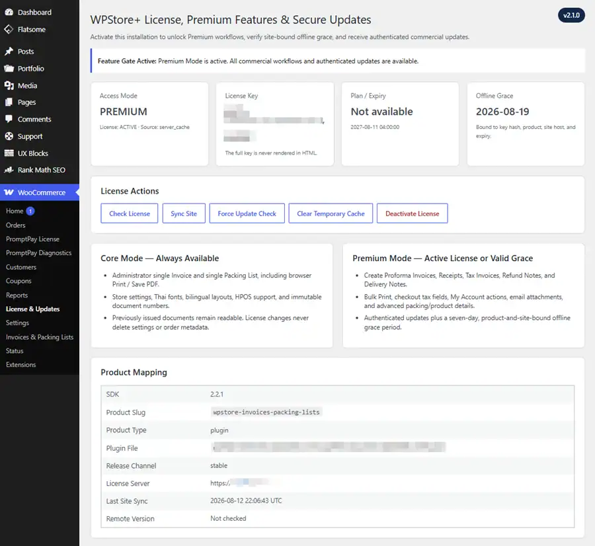Image resolution: width=595 pixels, height=546 pixels.
Task: Run Force Update Check
Action: 247,214
